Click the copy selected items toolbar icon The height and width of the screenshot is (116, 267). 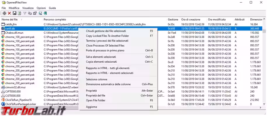pos(30,13)
